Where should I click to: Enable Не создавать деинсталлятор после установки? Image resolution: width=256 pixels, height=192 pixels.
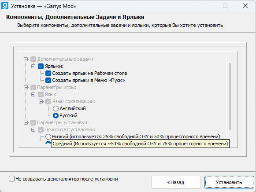click(11, 179)
